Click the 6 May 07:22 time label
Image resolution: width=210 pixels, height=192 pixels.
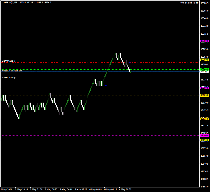81,189
